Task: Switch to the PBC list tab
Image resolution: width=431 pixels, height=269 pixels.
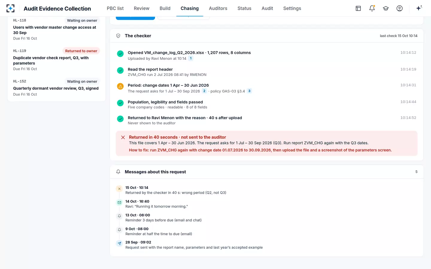Action: click(115, 8)
